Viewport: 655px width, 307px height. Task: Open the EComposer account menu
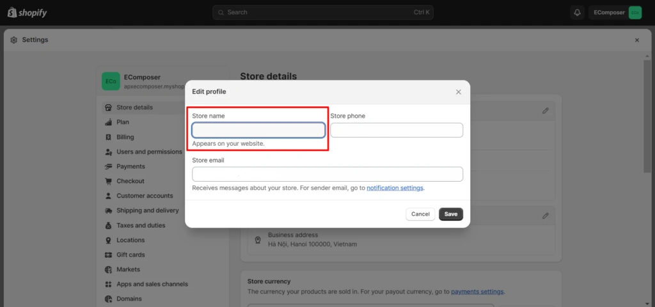tap(615, 12)
